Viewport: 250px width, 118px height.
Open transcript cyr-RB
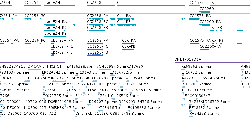point(230,31)
